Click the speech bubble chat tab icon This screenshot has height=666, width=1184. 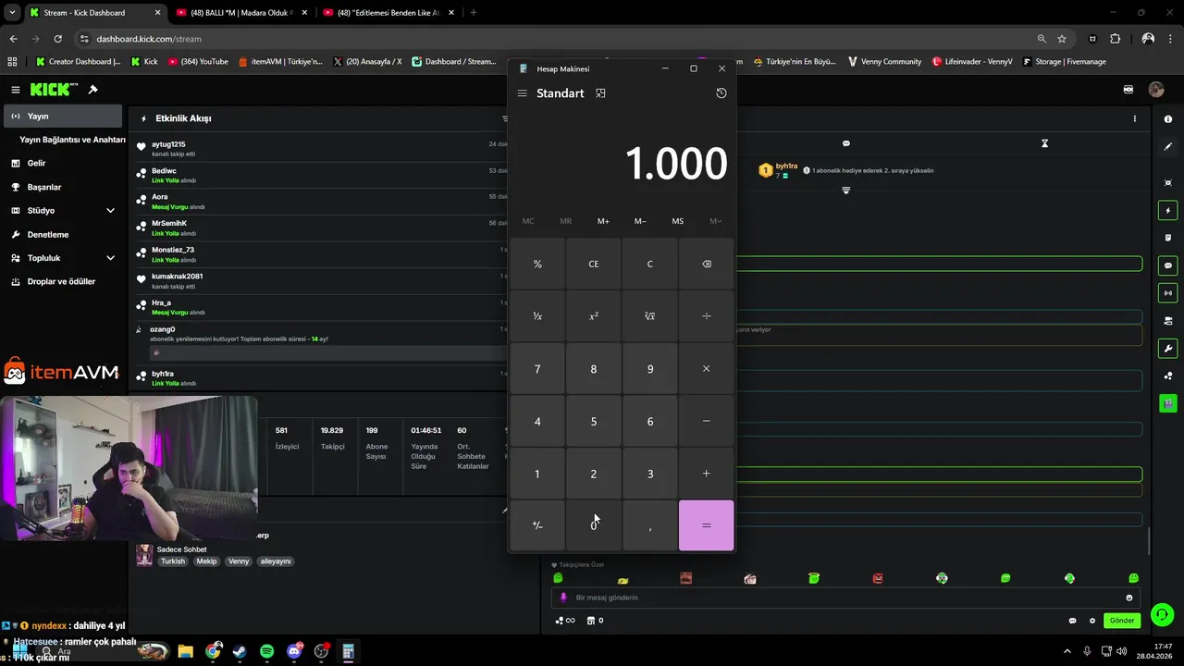845,143
